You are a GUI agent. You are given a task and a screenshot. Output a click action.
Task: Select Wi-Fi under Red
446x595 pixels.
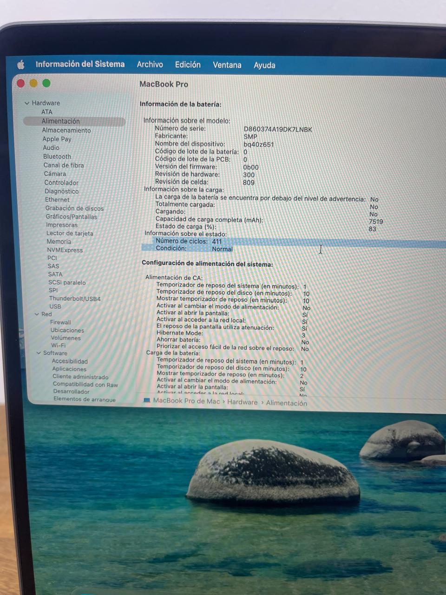pos(59,345)
